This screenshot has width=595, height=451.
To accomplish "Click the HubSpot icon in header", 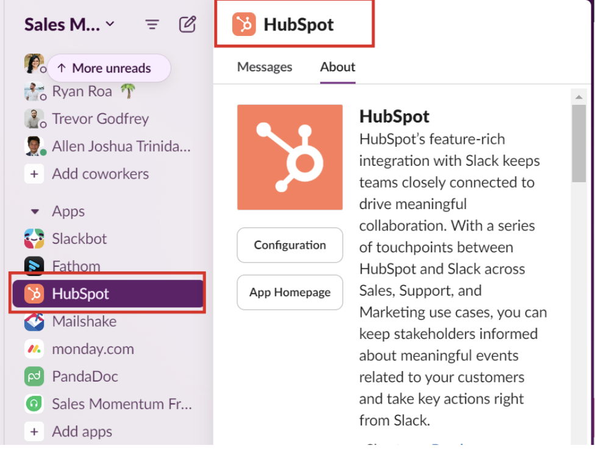I will click(244, 24).
